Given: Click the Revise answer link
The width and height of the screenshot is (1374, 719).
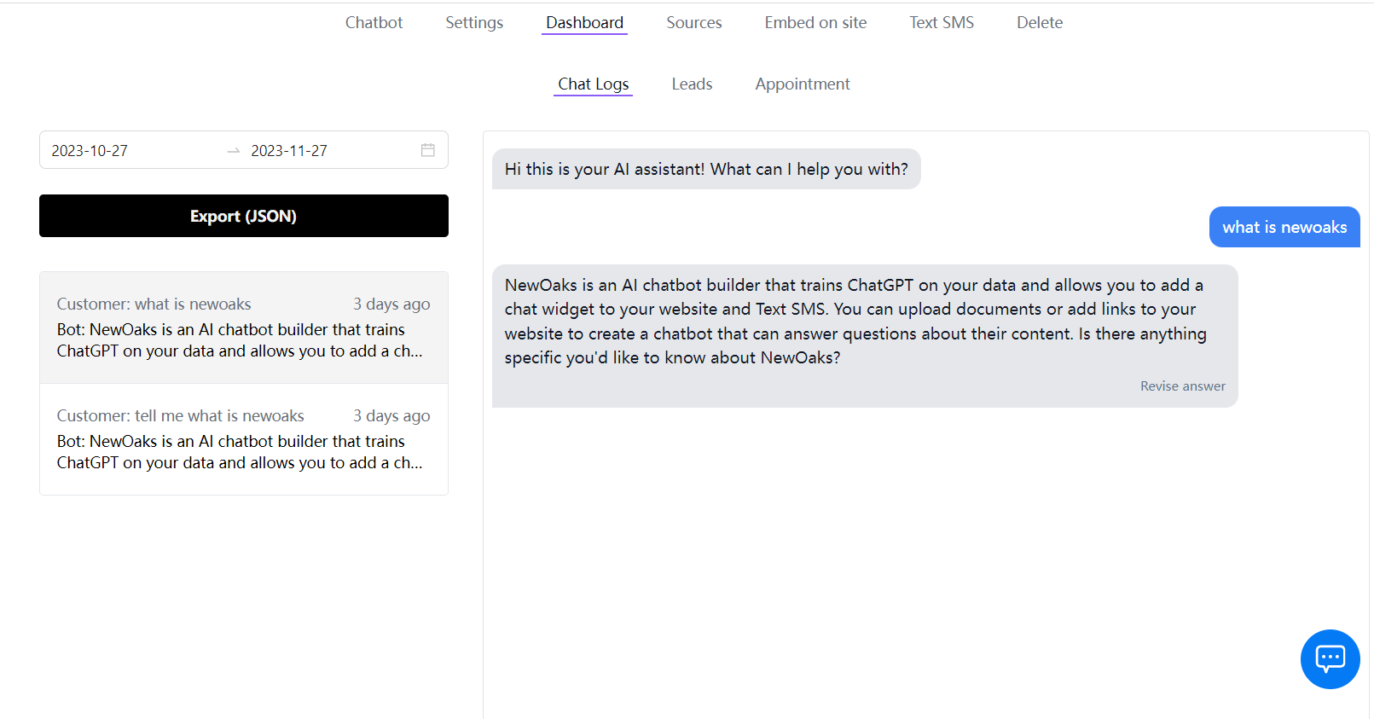Looking at the screenshot, I should (x=1182, y=386).
